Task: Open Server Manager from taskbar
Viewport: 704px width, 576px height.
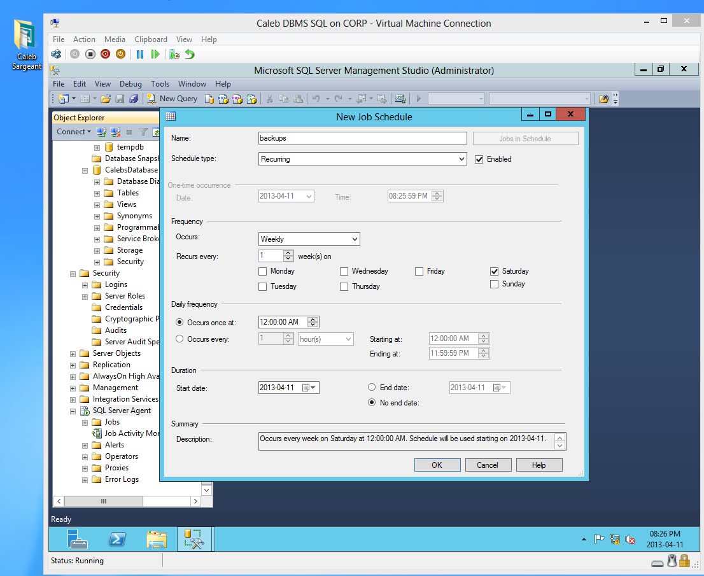Action: (x=77, y=538)
